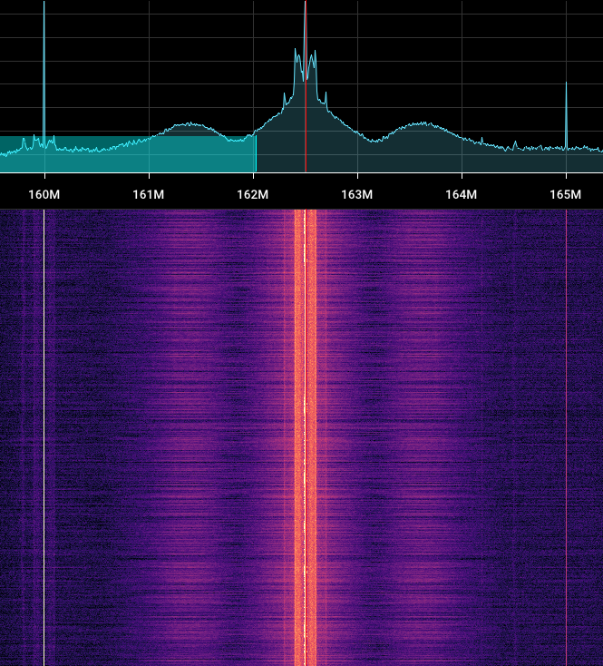Screen dimensions: 603x666
Task: Click the tall spectrum spike at 160M
Action: point(44,73)
